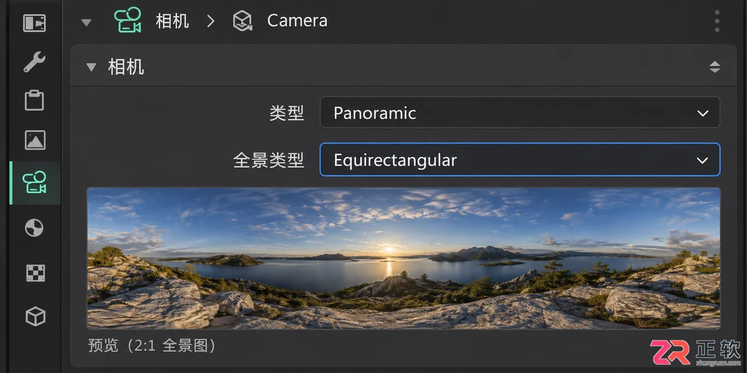Click the up-down panel reorder arrows

pyautogui.click(x=715, y=67)
